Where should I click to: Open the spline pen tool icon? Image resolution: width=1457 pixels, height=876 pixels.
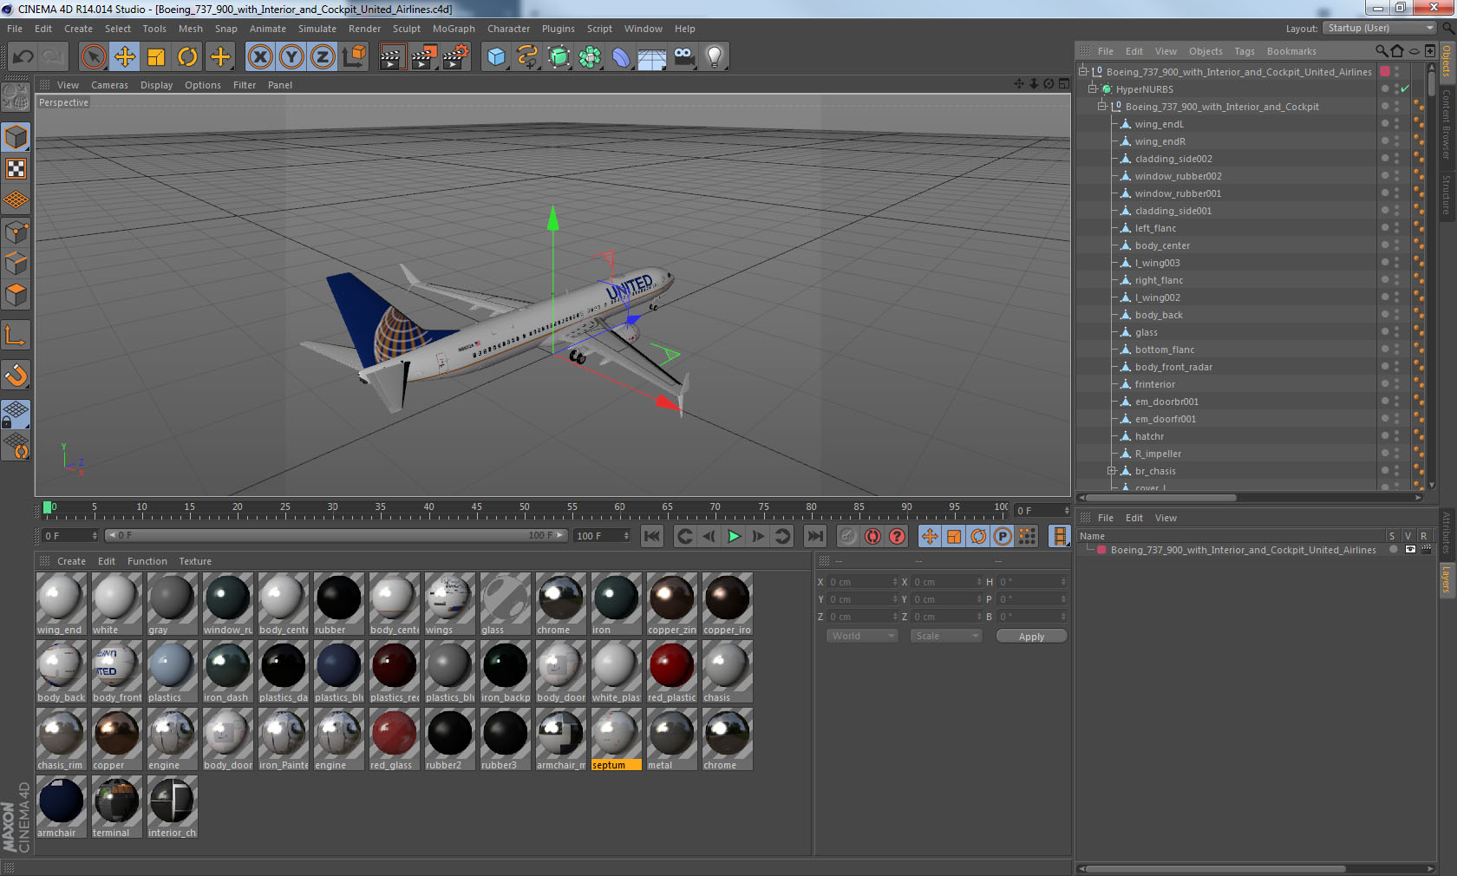[x=527, y=57]
